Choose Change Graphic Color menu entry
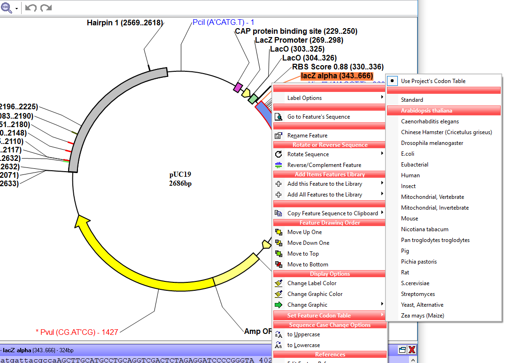 [x=315, y=294]
